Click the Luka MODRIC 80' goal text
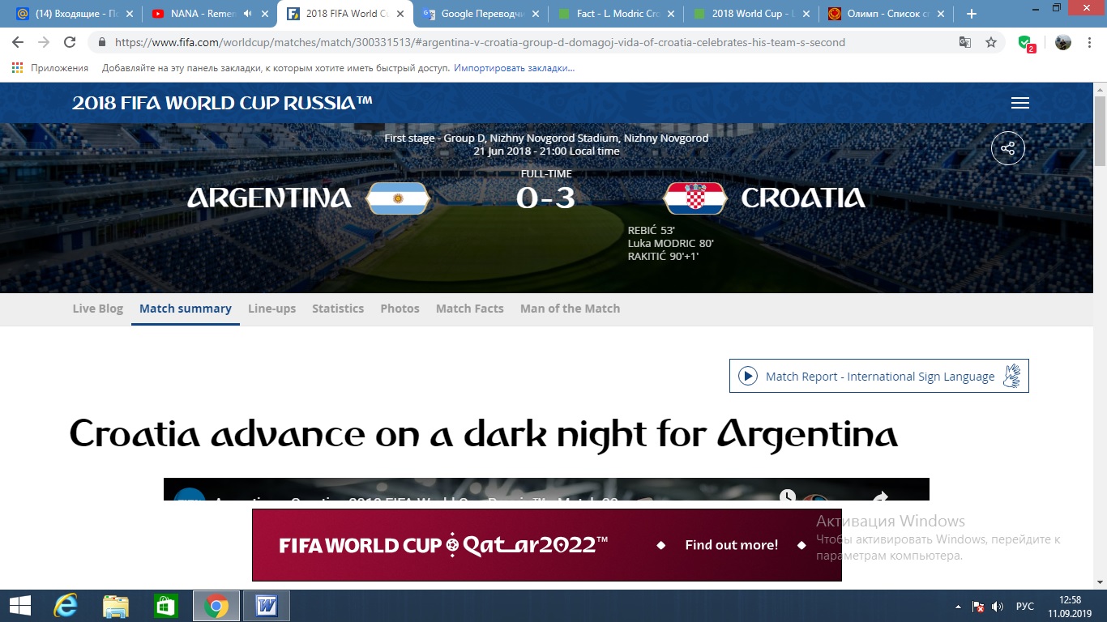This screenshot has width=1107, height=622. click(x=671, y=243)
